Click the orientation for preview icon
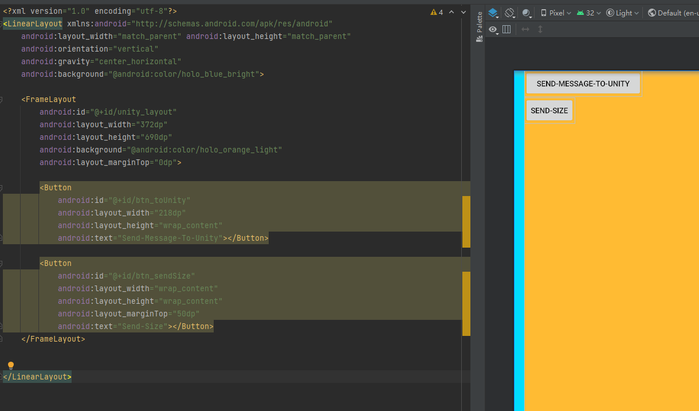 coord(509,11)
